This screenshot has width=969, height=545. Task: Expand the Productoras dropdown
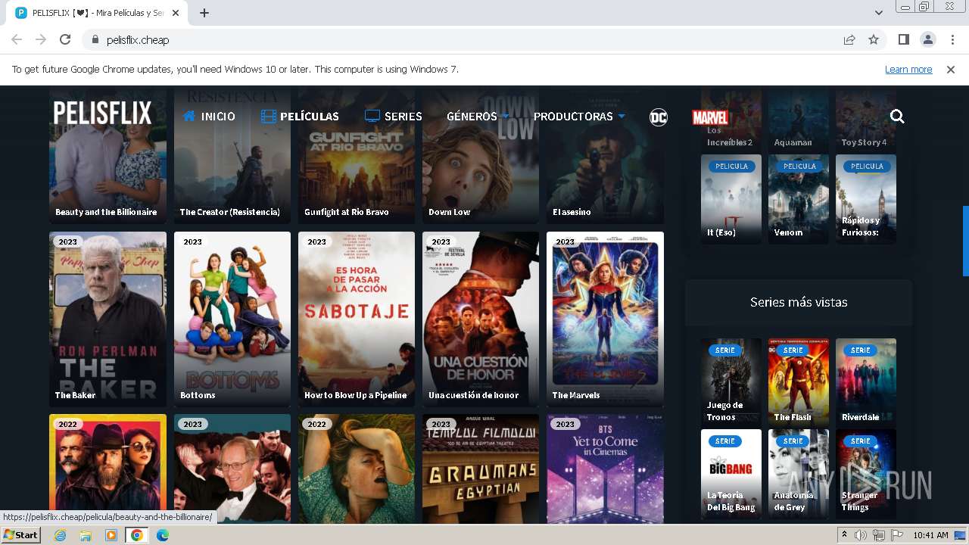[579, 117]
